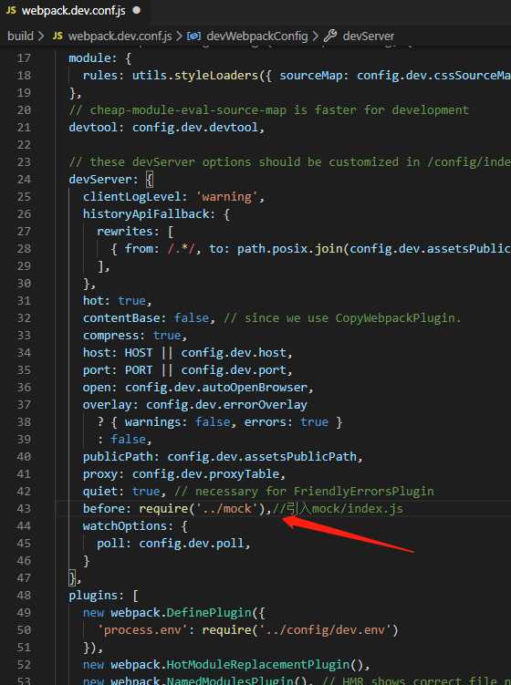Click the unsaved dot on webpack.dev.conf.js tab
511x685 pixels.
click(x=136, y=10)
